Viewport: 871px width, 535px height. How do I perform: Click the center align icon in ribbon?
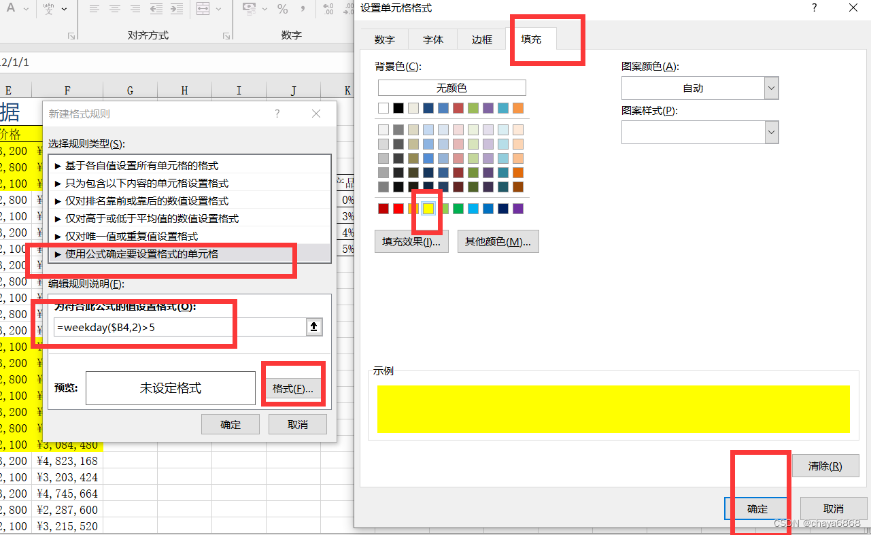tap(115, 10)
